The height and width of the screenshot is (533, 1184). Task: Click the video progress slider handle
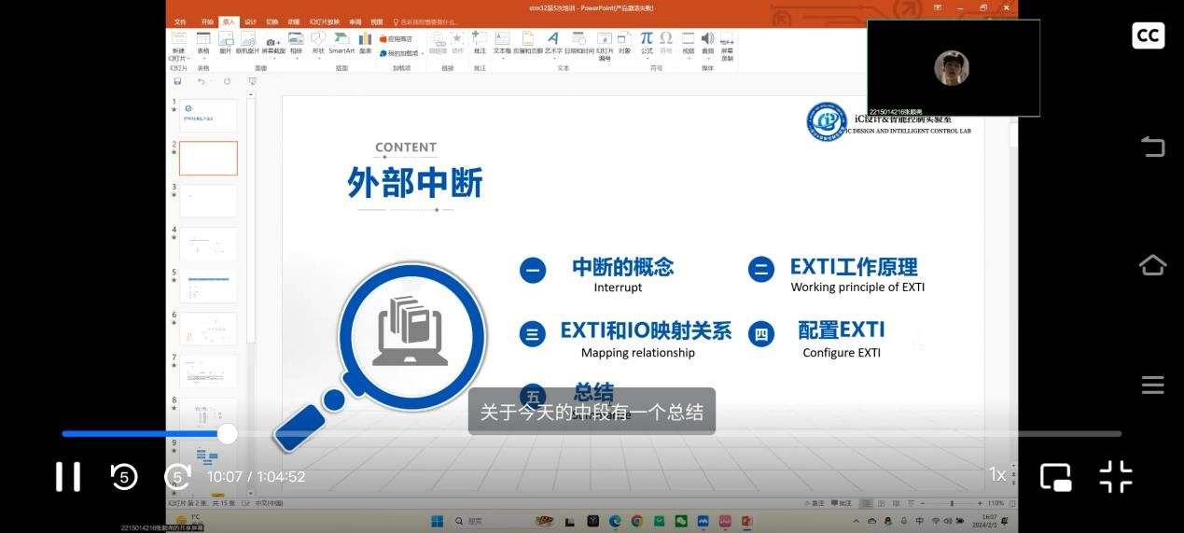pos(228,433)
